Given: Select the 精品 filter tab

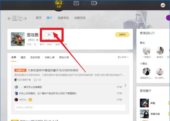Looking at the screenshot, I should (23, 57).
